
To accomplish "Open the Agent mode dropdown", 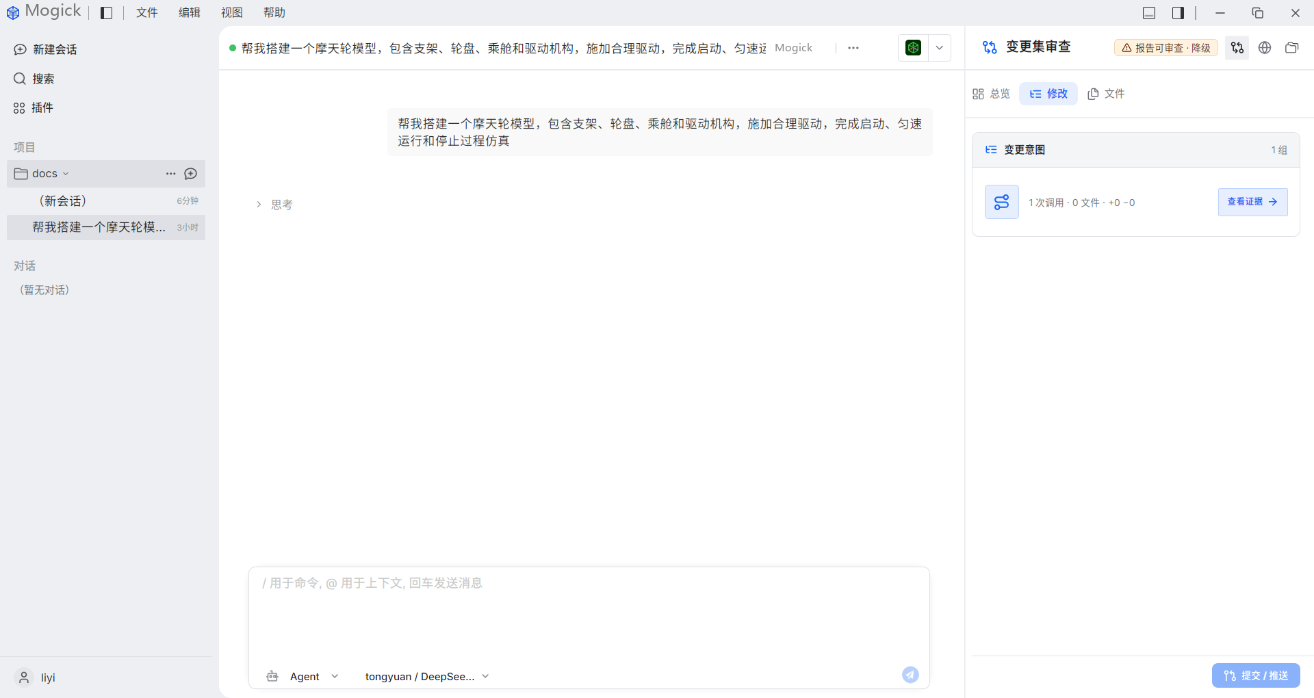I will [314, 676].
